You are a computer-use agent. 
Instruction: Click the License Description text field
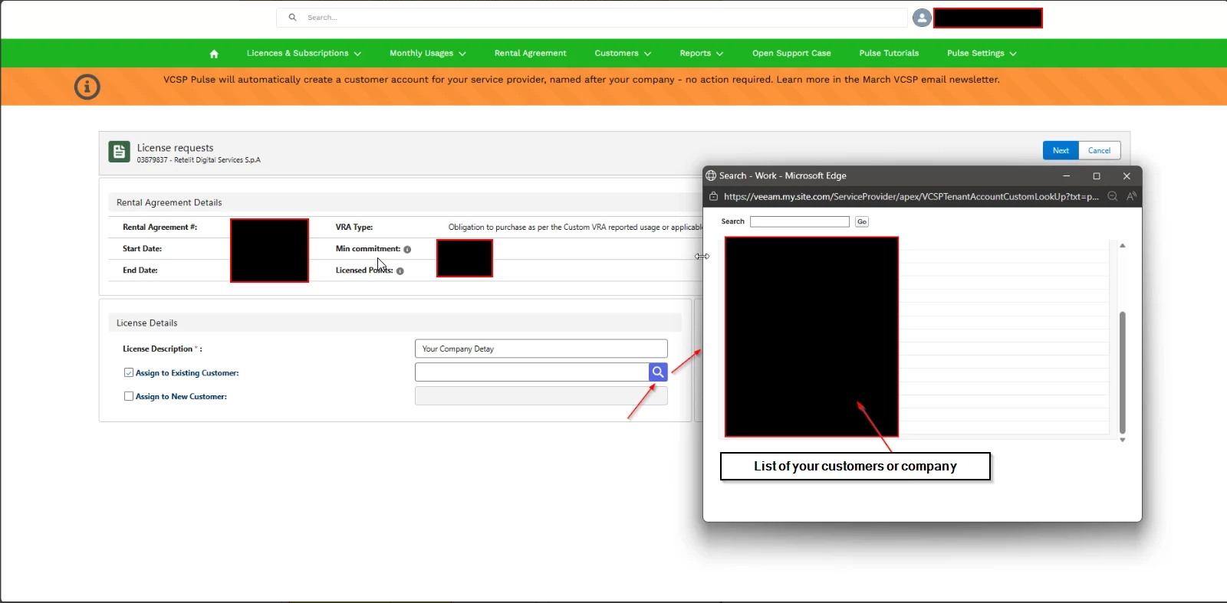tap(541, 349)
